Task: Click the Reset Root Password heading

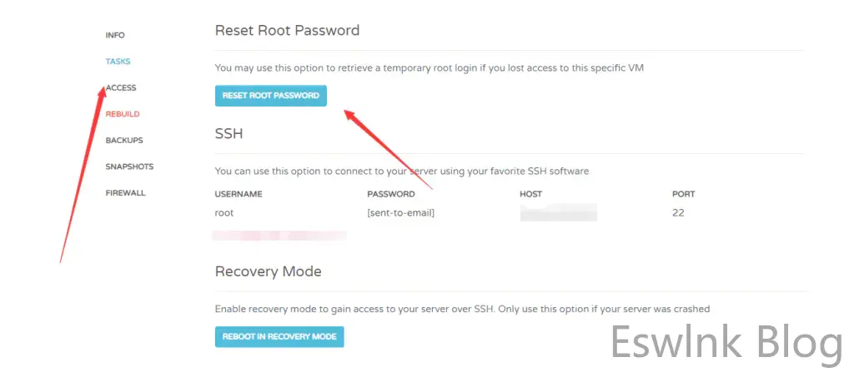Action: (x=287, y=31)
